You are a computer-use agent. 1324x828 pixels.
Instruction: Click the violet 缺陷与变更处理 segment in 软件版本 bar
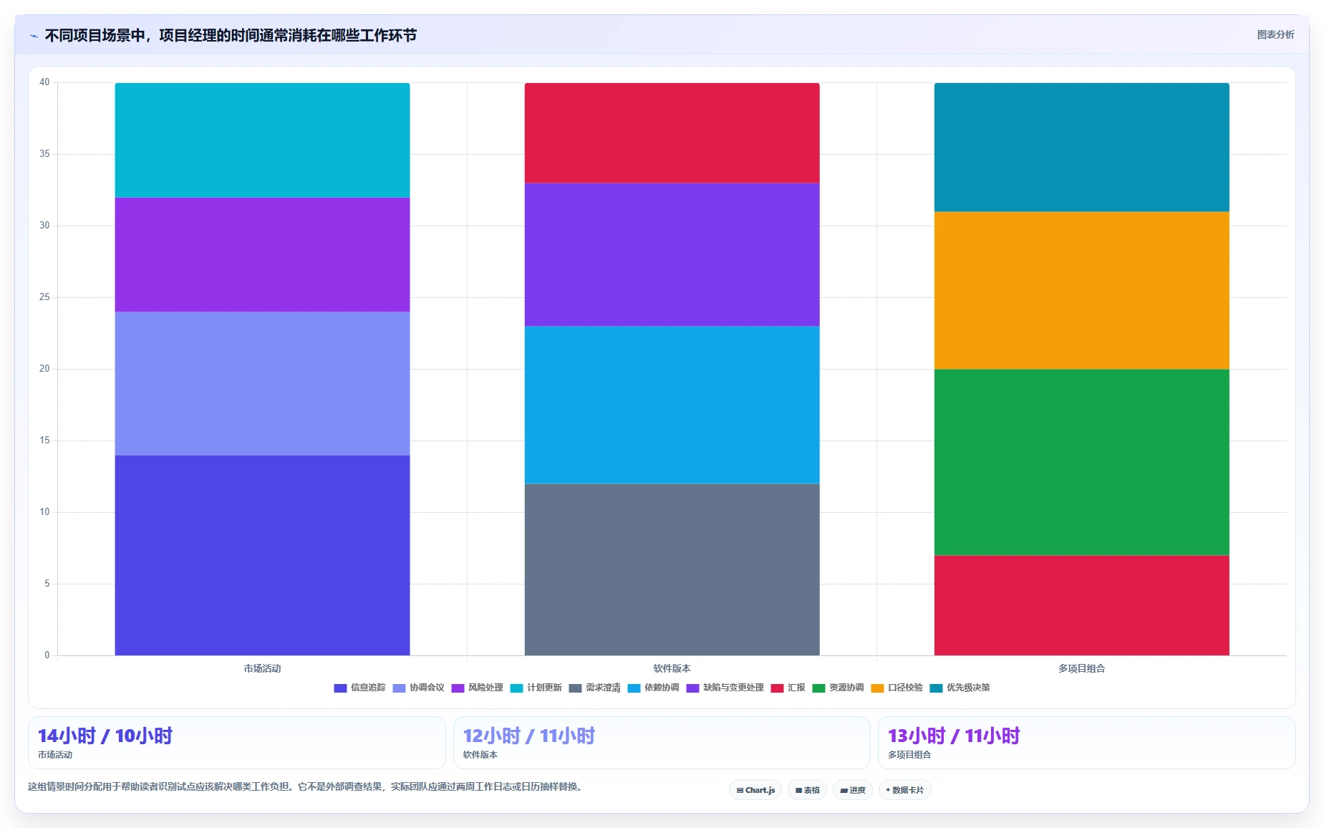click(x=672, y=254)
